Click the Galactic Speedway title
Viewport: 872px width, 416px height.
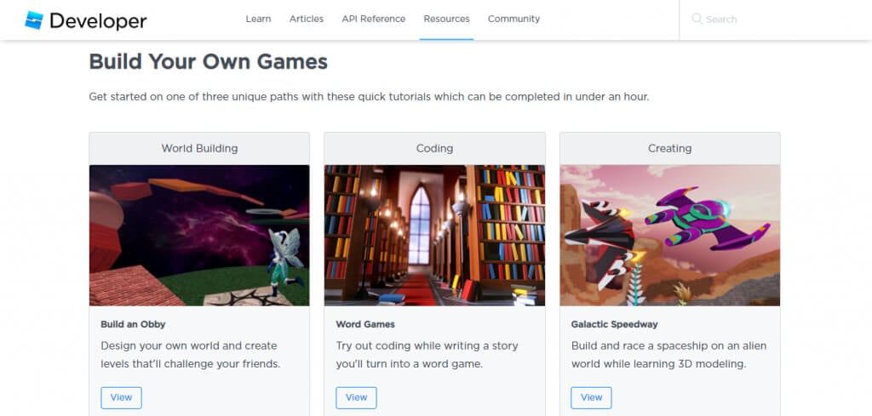(614, 324)
